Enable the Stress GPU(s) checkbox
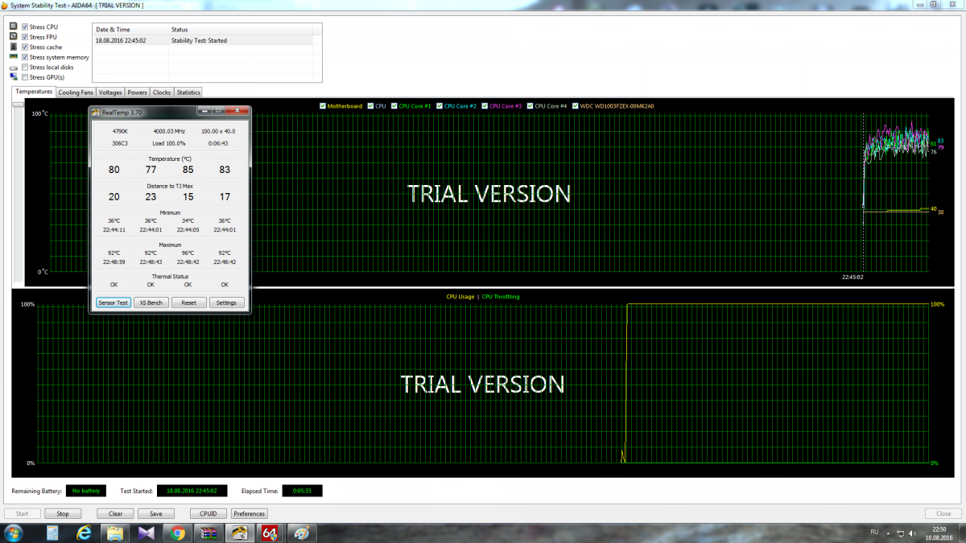 (26, 77)
